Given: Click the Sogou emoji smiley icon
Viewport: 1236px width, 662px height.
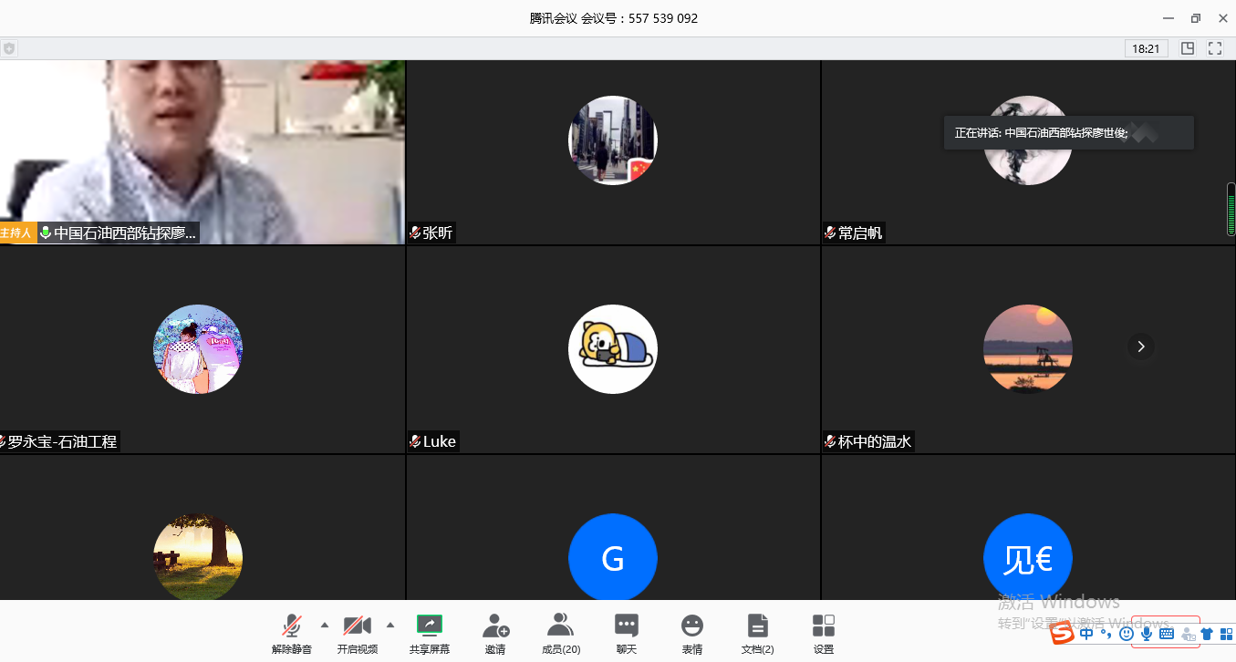Looking at the screenshot, I should click(1126, 635).
